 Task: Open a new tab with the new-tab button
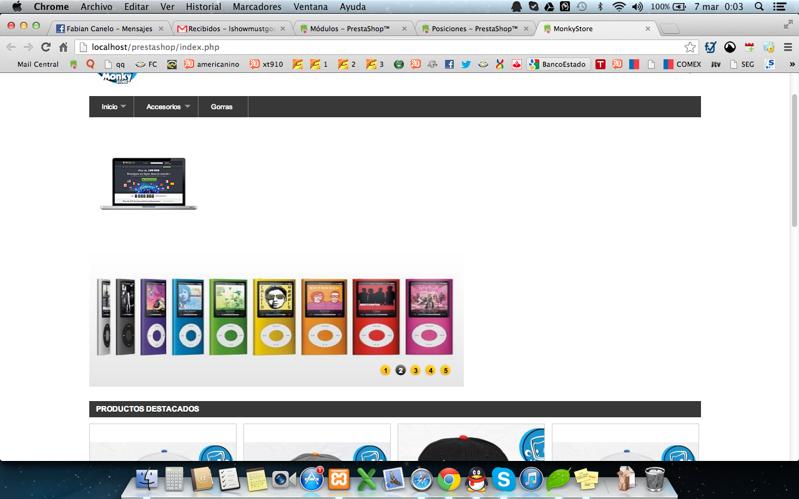coord(669,29)
